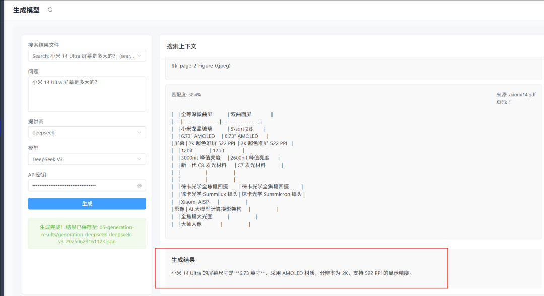
Task: Toggle API key visibility eye icon
Action: 139,186
